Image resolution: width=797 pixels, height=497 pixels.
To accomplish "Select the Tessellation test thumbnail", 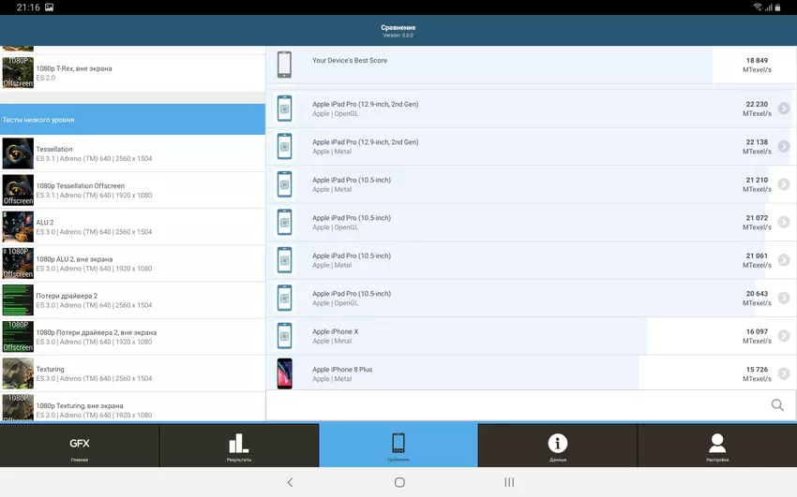I will coord(18,153).
